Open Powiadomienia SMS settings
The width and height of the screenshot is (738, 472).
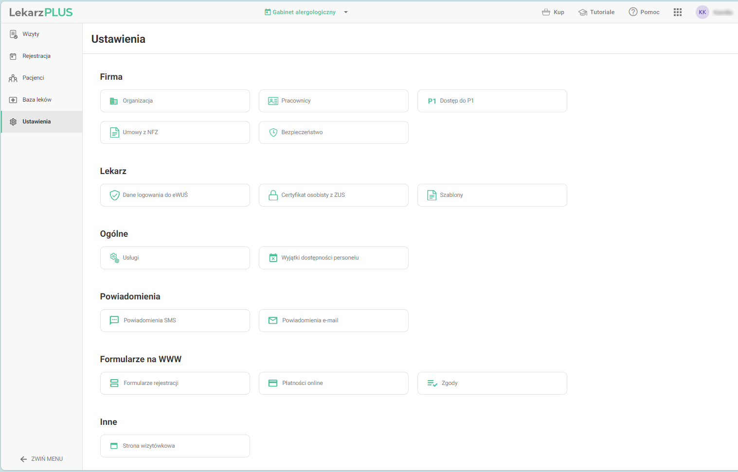175,321
